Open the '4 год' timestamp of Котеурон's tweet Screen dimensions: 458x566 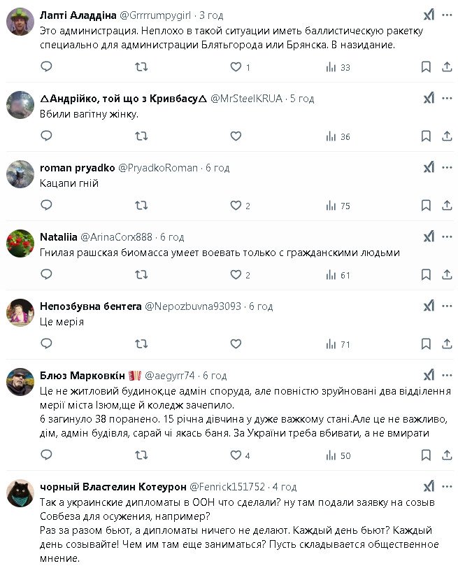(x=284, y=486)
